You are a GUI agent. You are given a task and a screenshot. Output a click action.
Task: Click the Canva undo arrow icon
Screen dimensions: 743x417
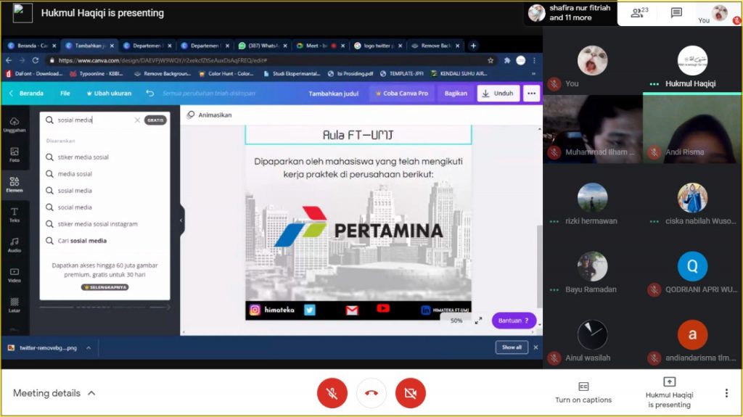149,94
